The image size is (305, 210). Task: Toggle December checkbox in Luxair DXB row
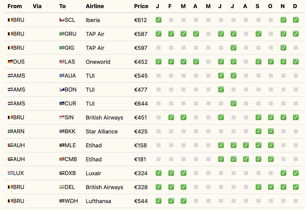(x=296, y=173)
